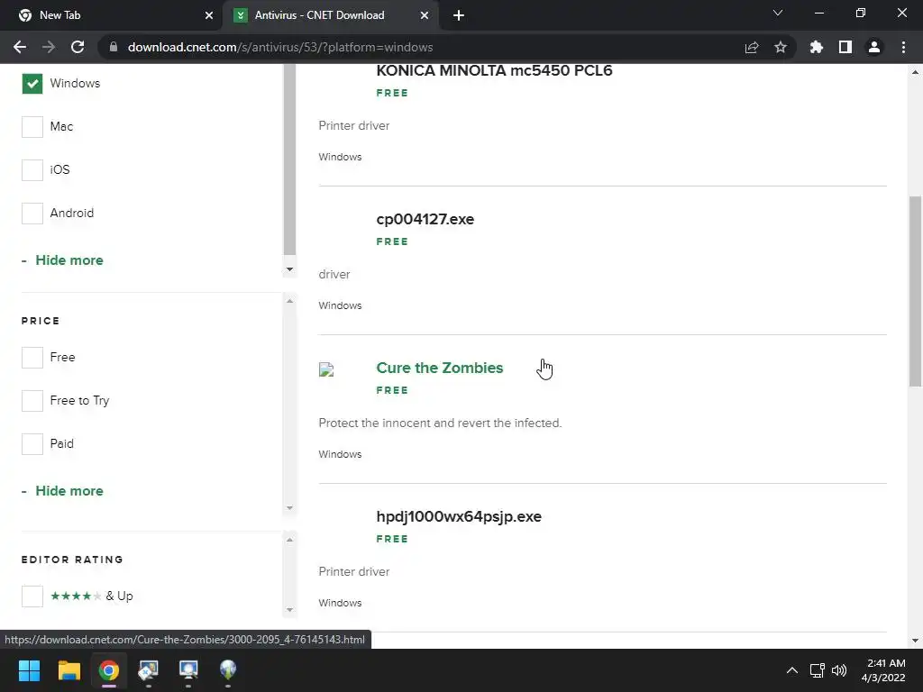Open File Explorer from the taskbar
Image resolution: width=923 pixels, height=692 pixels.
coord(69,670)
